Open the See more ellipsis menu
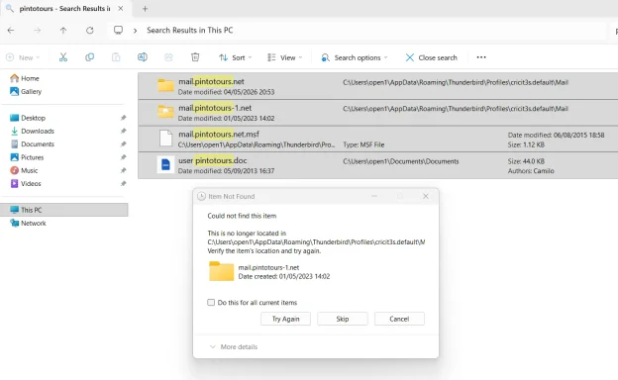The height and width of the screenshot is (380, 618). click(481, 57)
